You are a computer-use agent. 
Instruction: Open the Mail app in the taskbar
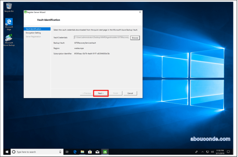coord(97,152)
